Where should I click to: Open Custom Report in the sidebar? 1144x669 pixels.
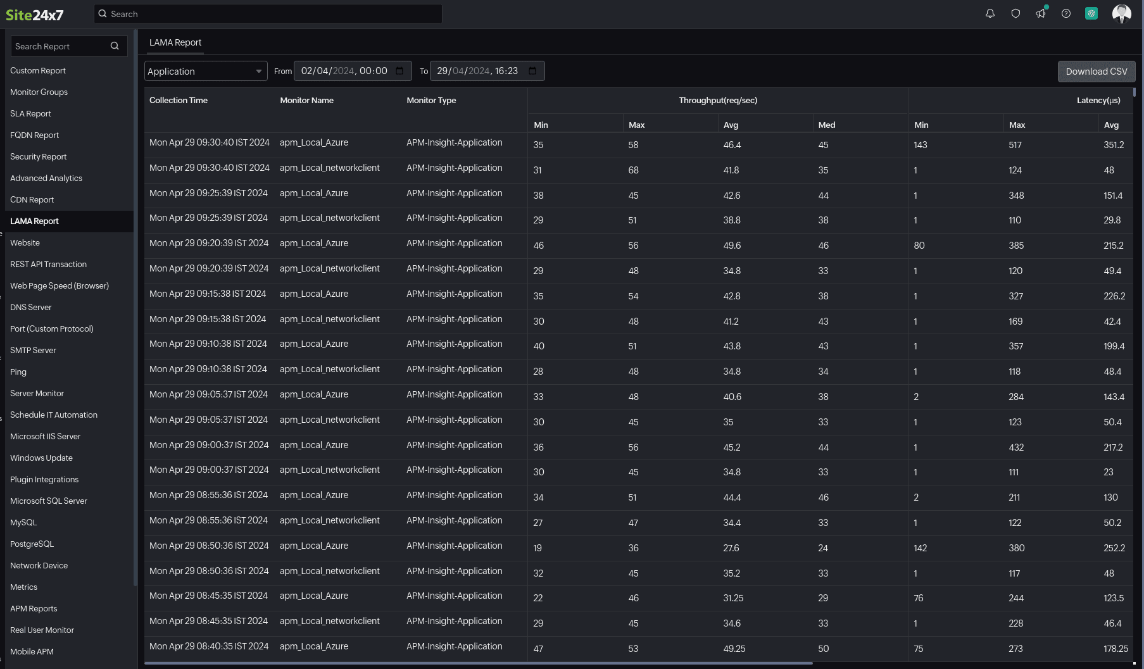38,70
